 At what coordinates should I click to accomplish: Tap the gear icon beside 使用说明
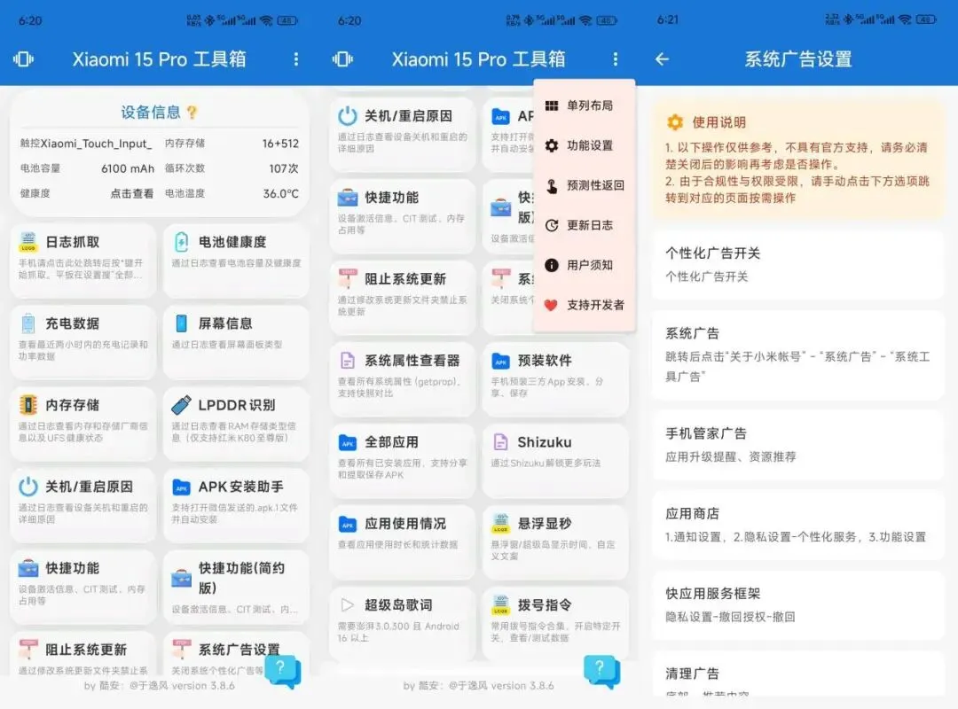point(674,122)
